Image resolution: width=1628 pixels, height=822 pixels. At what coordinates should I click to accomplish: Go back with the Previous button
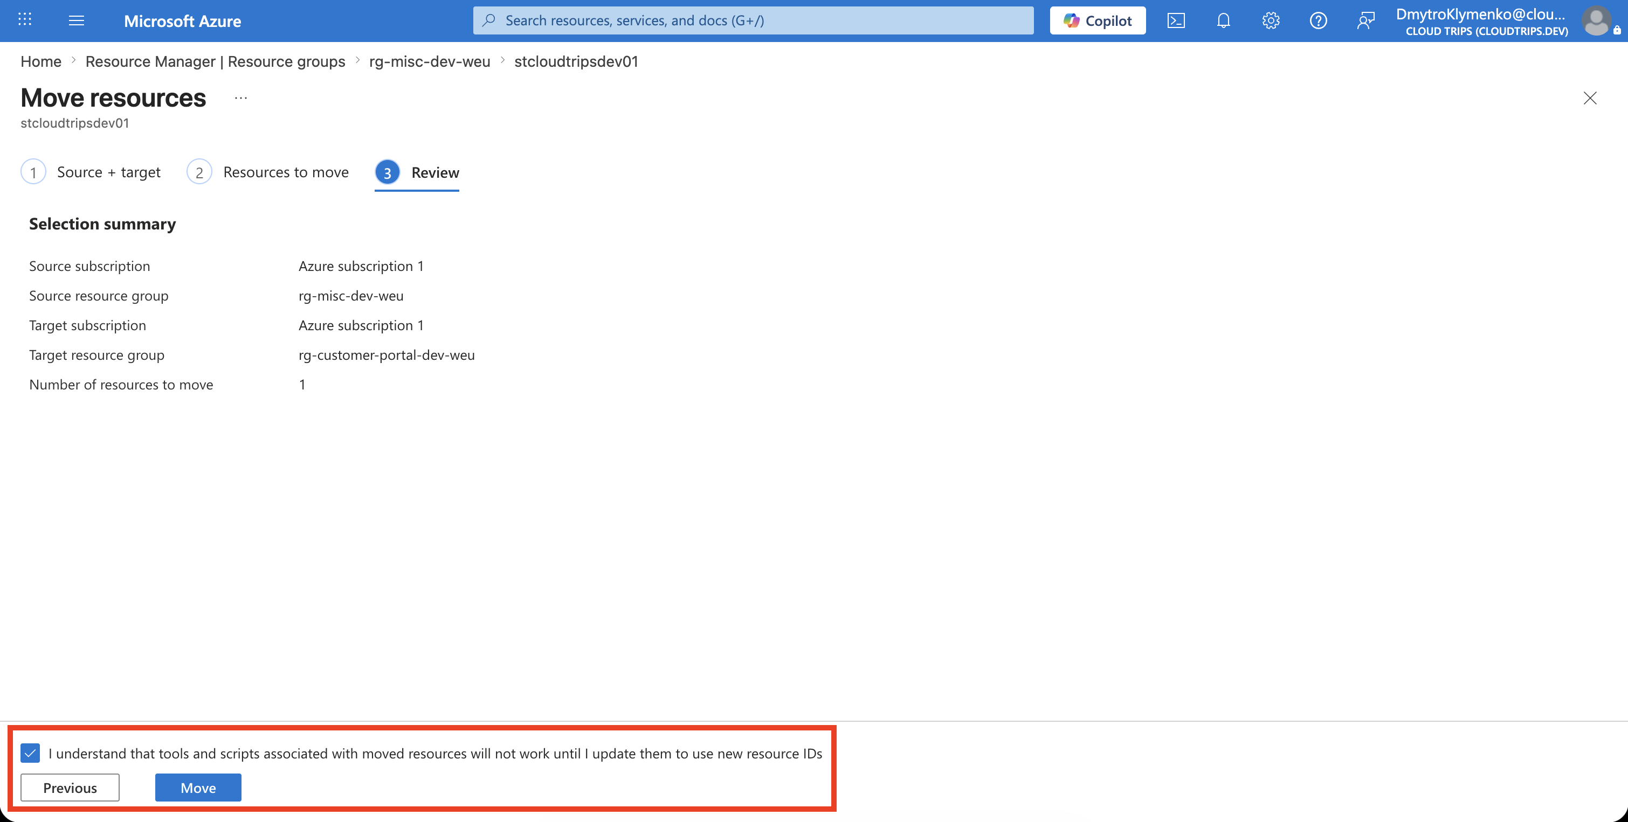pyautogui.click(x=70, y=788)
